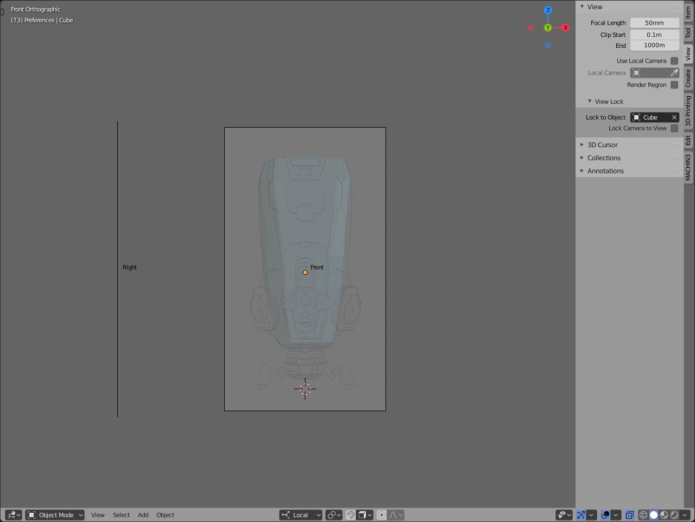Switch to the MACHIN3 sidebar tab
The height and width of the screenshot is (522, 695).
point(688,167)
